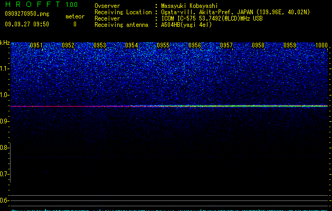
Task: Click the 09.09.27 09:50 timestamp
Action: pyautogui.click(x=27, y=24)
